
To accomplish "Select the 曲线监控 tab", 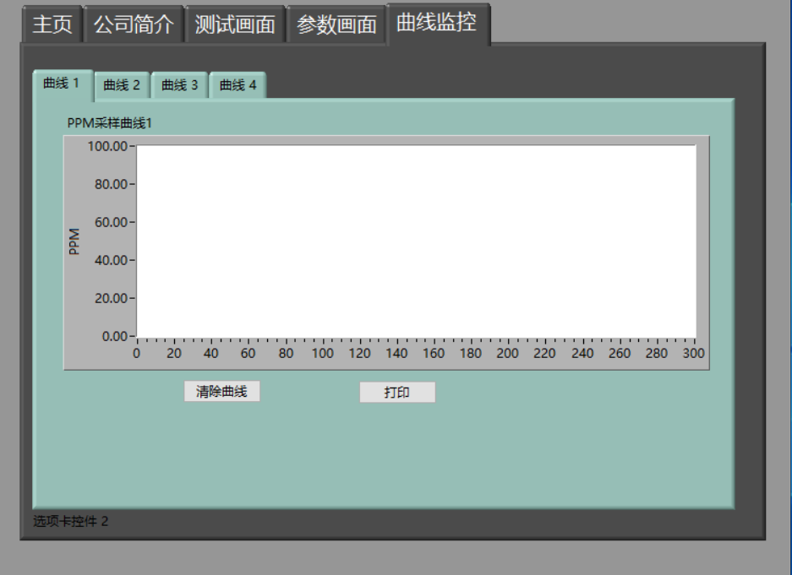I will [x=435, y=23].
